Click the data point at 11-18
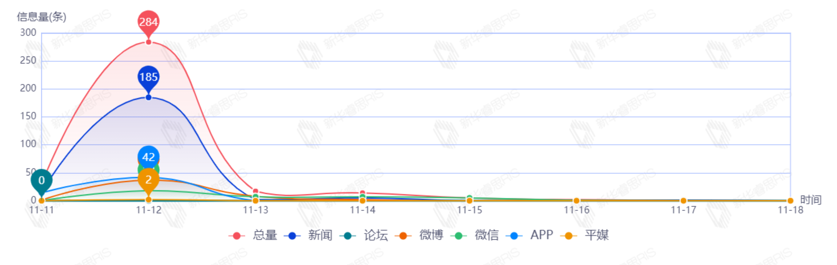Image resolution: width=837 pixels, height=265 pixels. 790,201
